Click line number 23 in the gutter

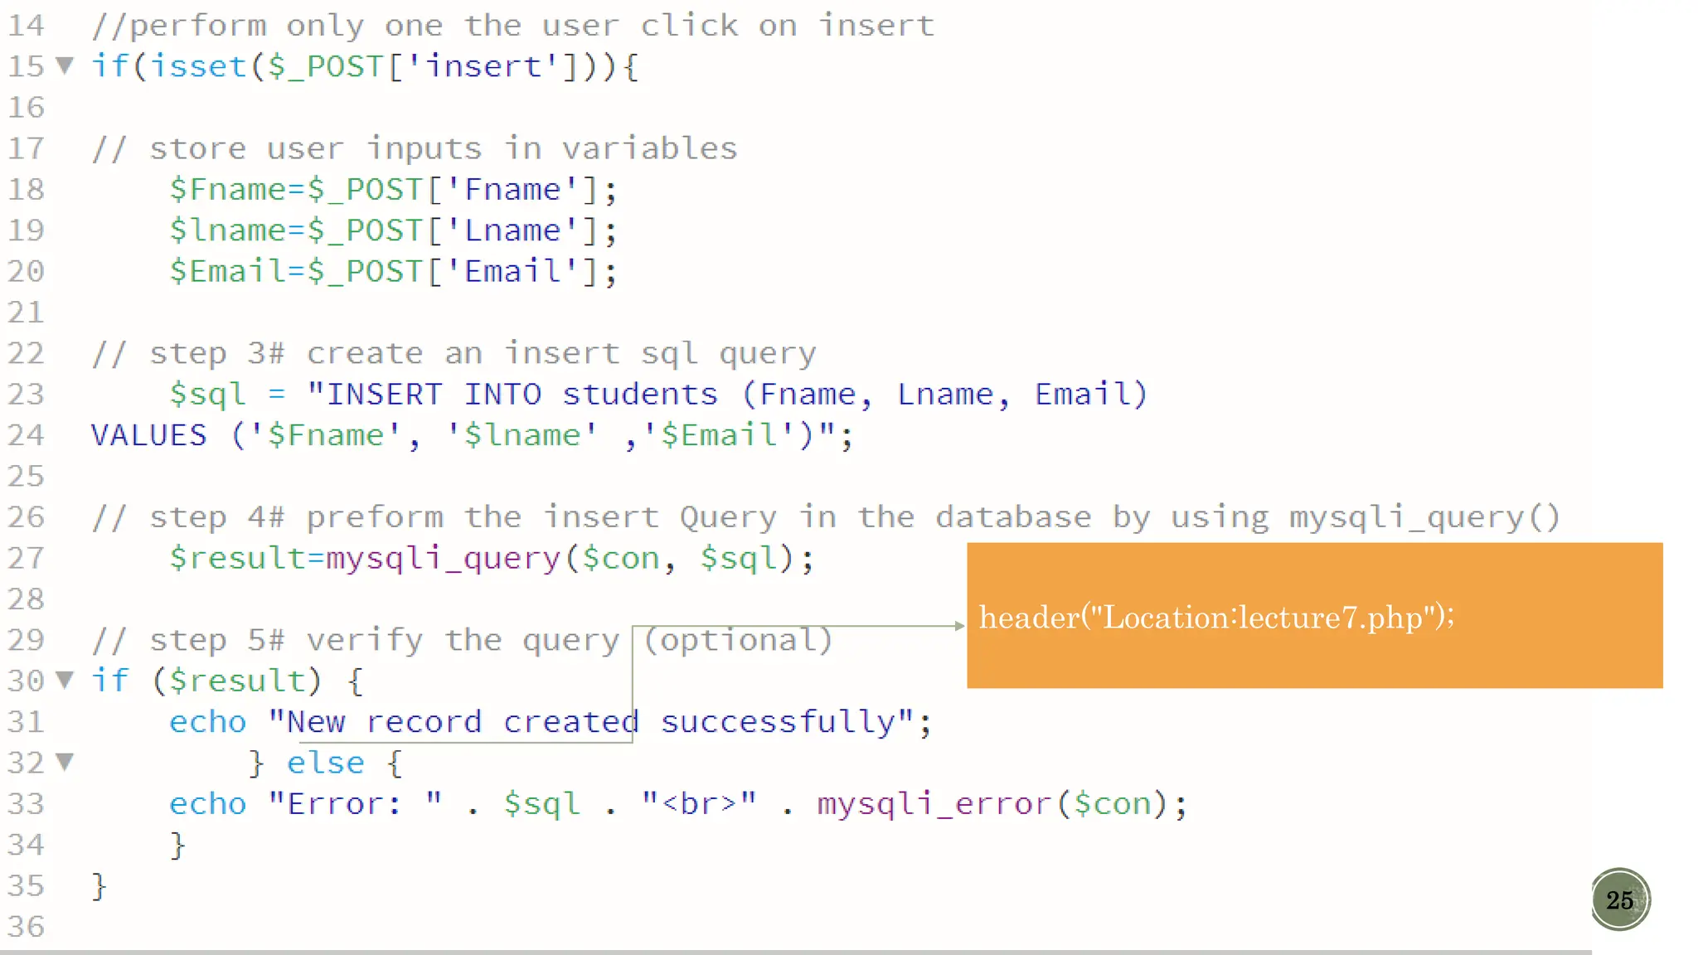click(26, 394)
